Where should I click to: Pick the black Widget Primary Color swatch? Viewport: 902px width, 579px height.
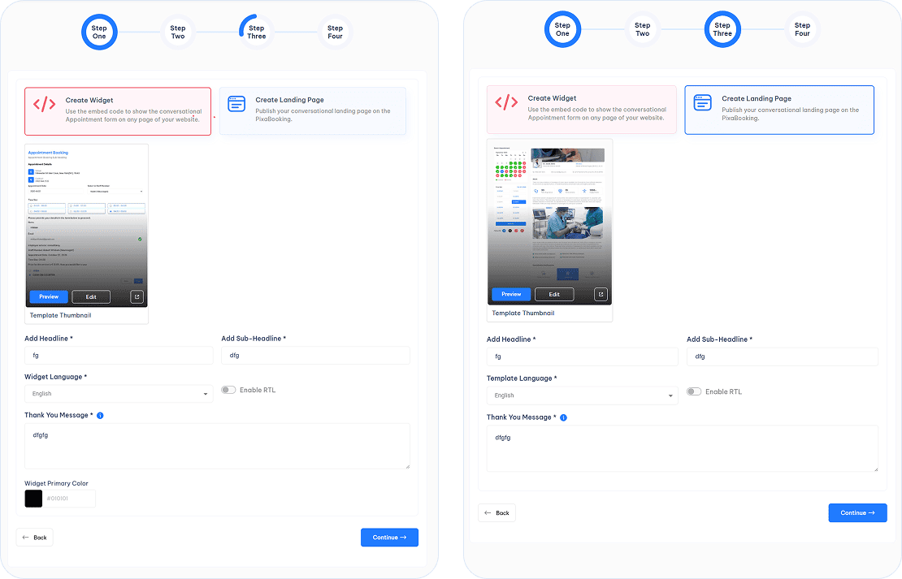tap(33, 498)
